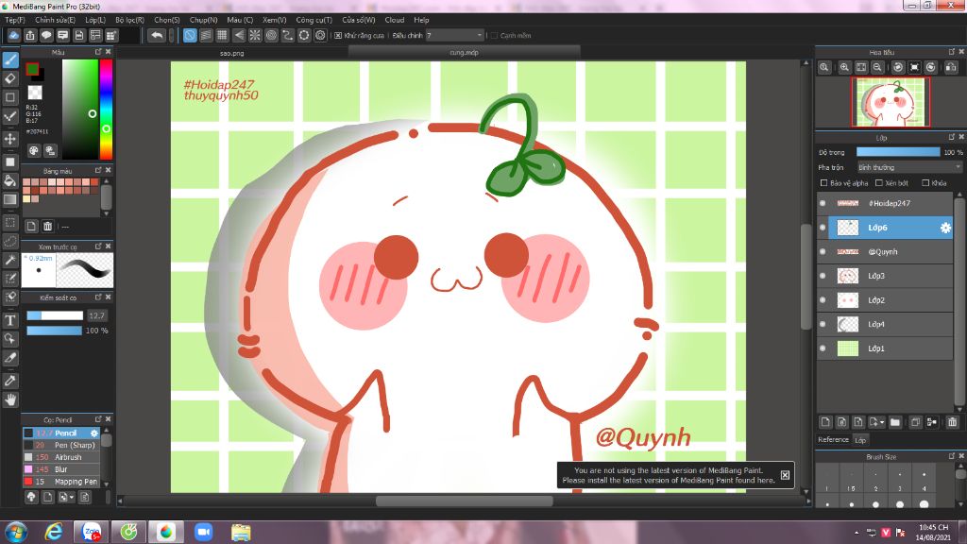The width and height of the screenshot is (967, 544).
Task: Delete palette color with trash icon
Action: [x=47, y=227]
